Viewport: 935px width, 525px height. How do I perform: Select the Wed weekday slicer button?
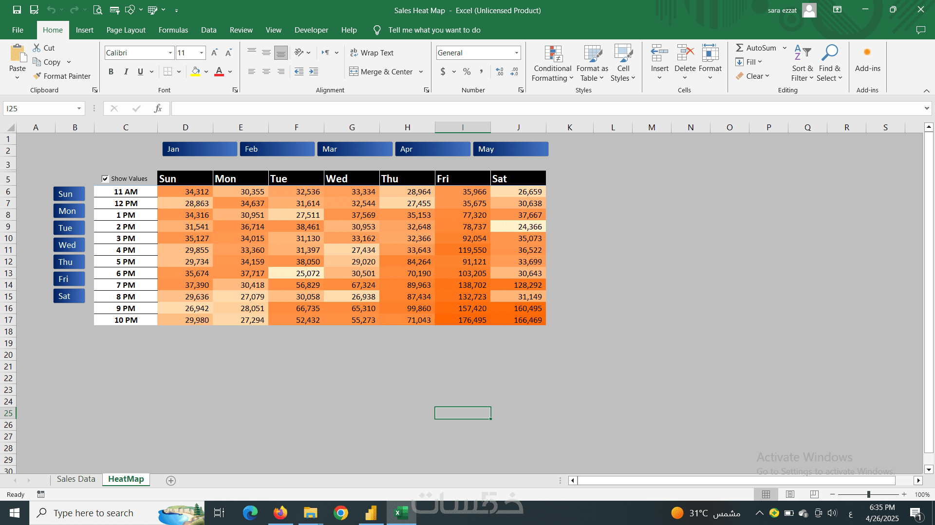tap(69, 245)
